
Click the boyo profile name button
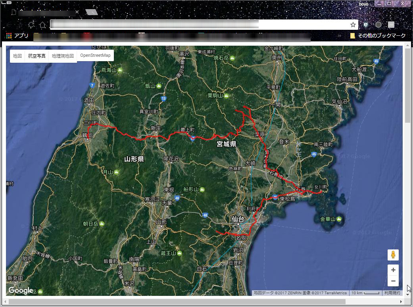pyautogui.click(x=363, y=4)
